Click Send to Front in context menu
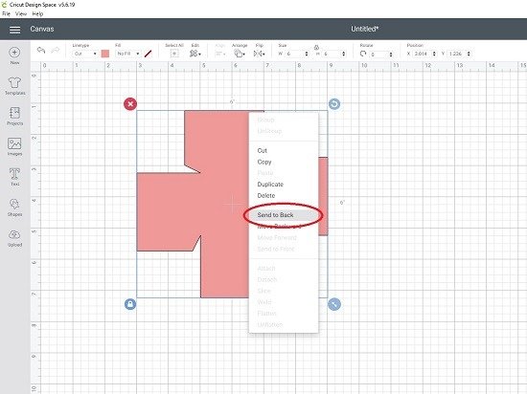The image size is (527, 394). pyautogui.click(x=284, y=249)
